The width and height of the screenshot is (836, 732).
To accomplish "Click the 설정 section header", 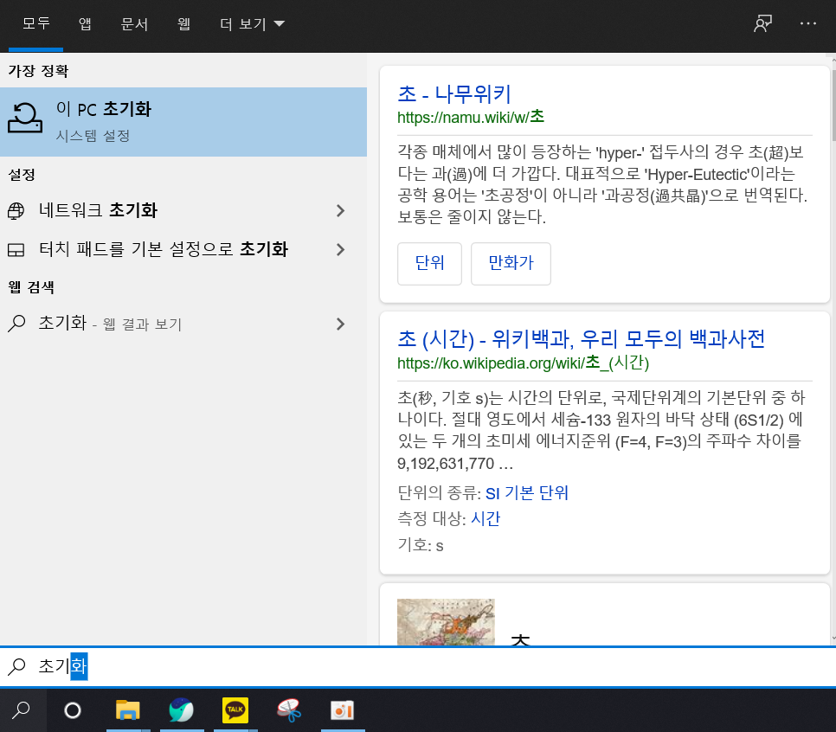I will coord(22,175).
